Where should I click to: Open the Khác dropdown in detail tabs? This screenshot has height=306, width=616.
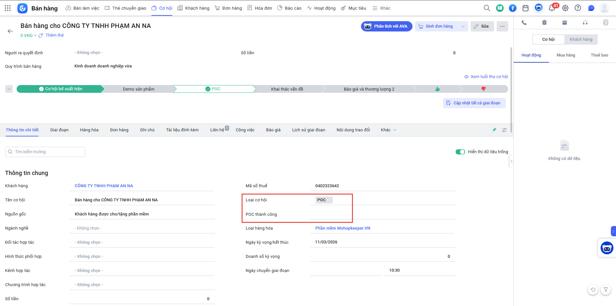point(388,130)
